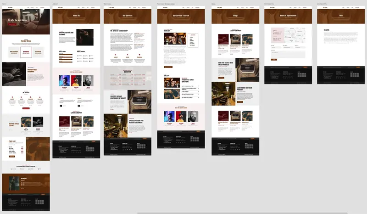The height and width of the screenshot is (214, 367).
Task: Select pomade tin image in Blog artboard
Action: point(247,70)
